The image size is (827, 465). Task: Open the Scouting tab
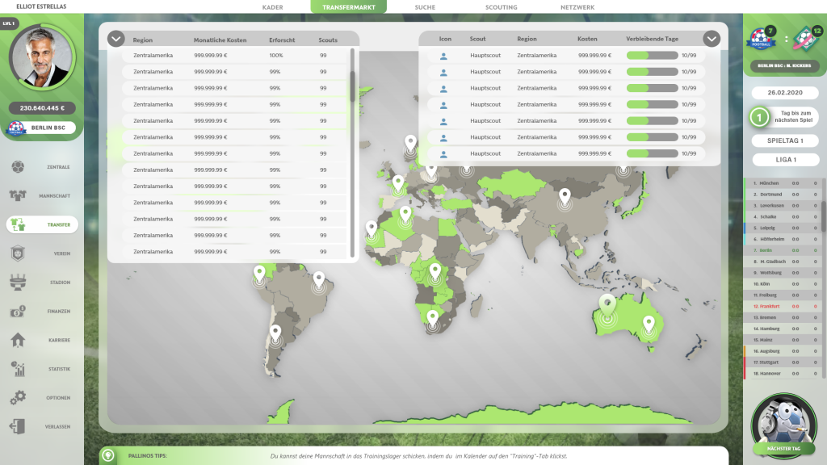pyautogui.click(x=502, y=7)
